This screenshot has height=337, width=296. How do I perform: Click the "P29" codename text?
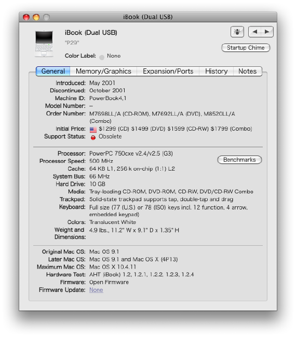tap(72, 43)
